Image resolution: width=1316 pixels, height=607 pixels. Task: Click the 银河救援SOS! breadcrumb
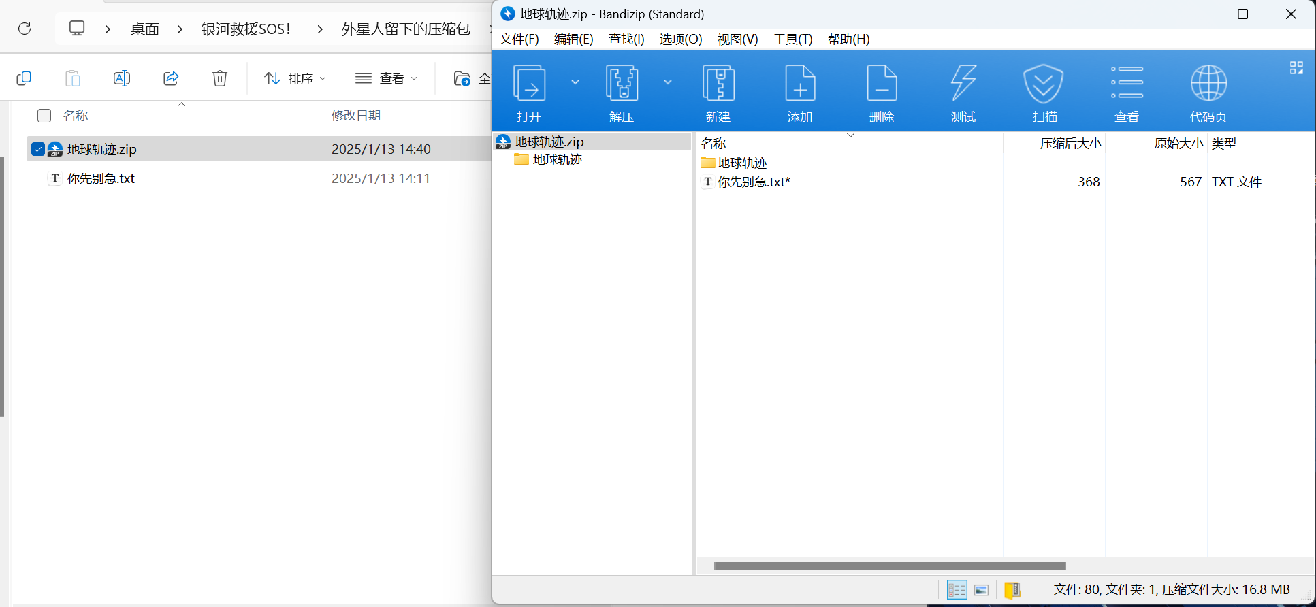click(246, 29)
